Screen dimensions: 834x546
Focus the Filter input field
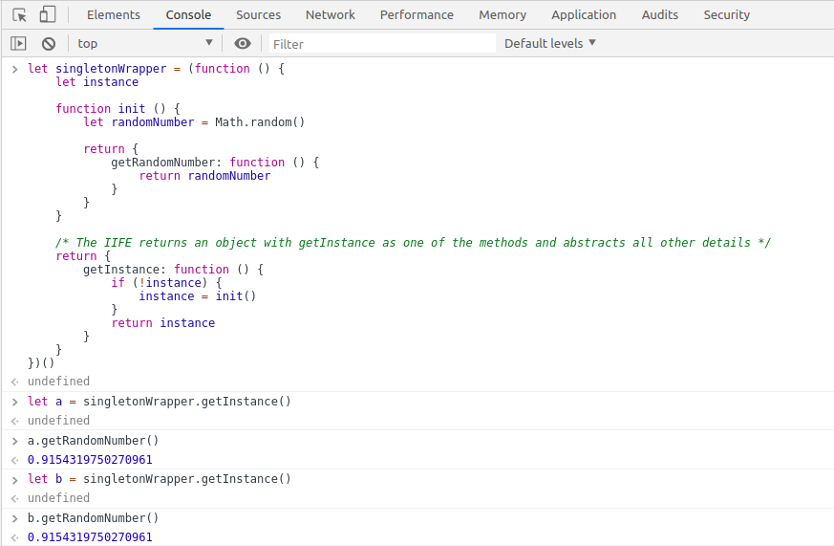382,44
